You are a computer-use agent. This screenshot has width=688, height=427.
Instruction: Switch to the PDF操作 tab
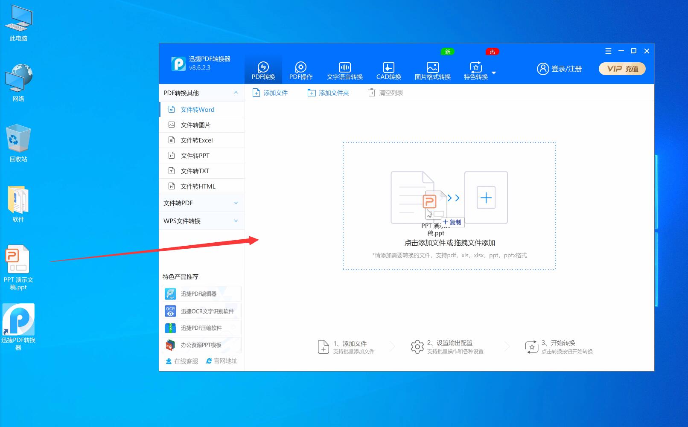click(301, 71)
